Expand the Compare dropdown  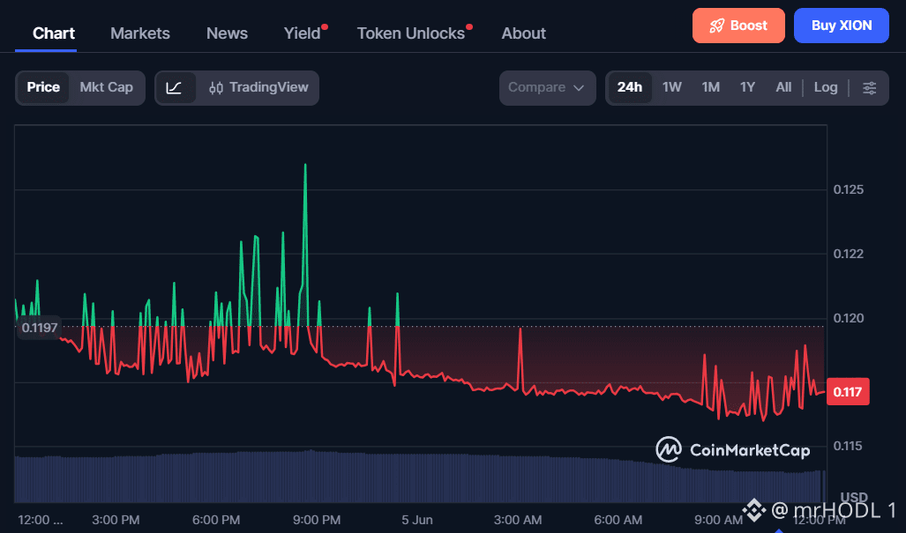[547, 88]
